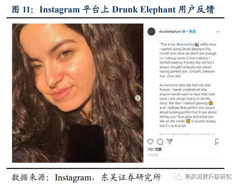Click the WeChat logo in the watermark

point(177,177)
